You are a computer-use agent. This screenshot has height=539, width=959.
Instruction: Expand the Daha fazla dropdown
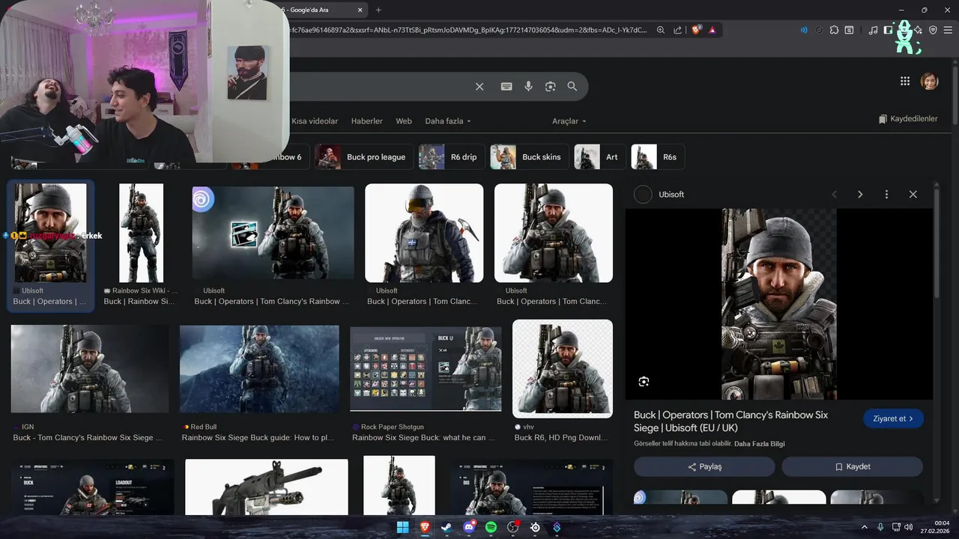(448, 121)
